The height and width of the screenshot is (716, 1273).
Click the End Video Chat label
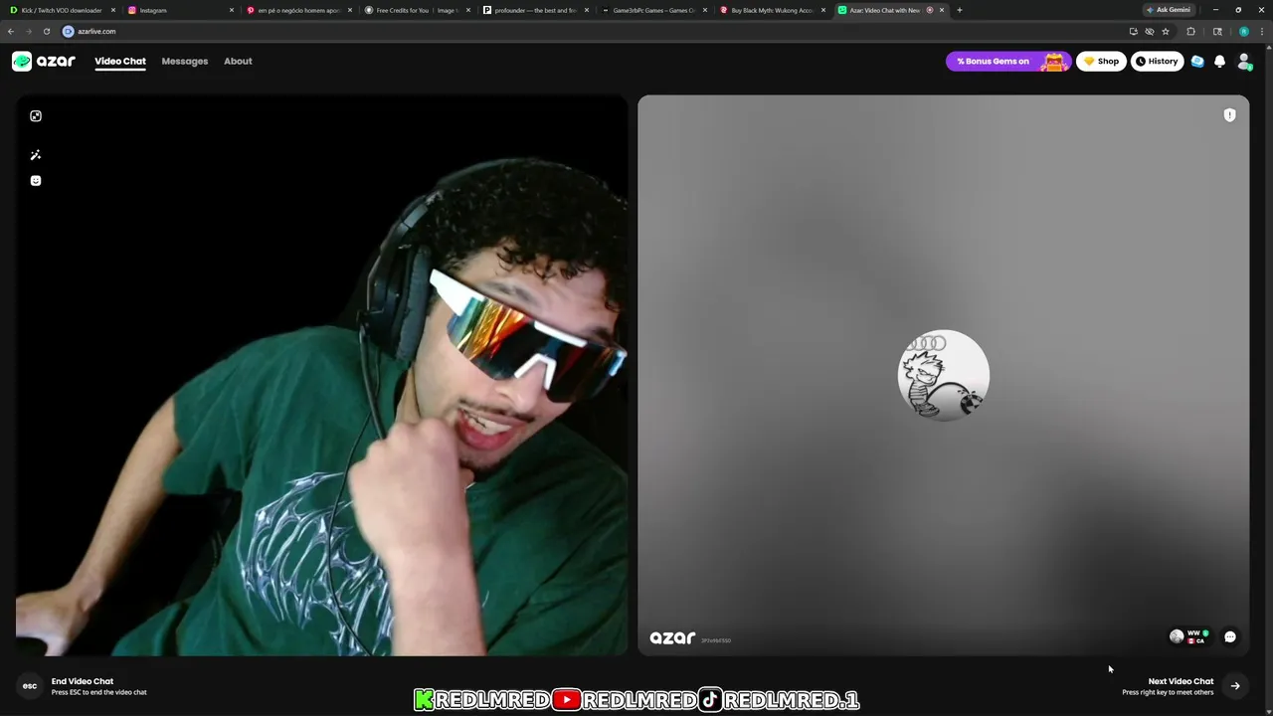tap(83, 681)
